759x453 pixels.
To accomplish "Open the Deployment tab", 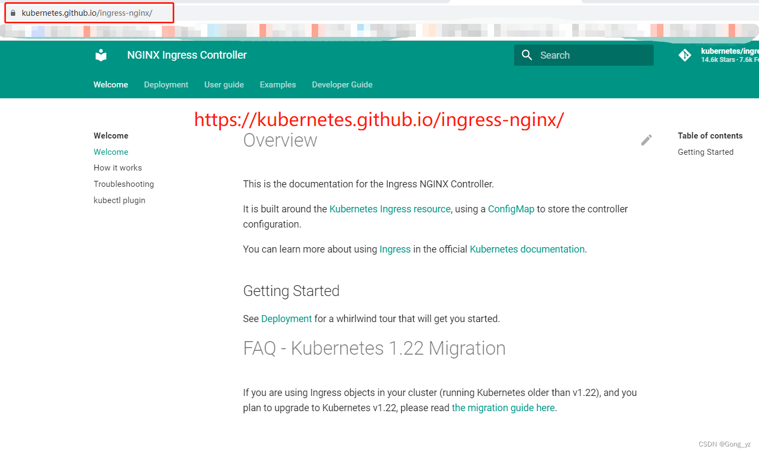I will [x=166, y=85].
